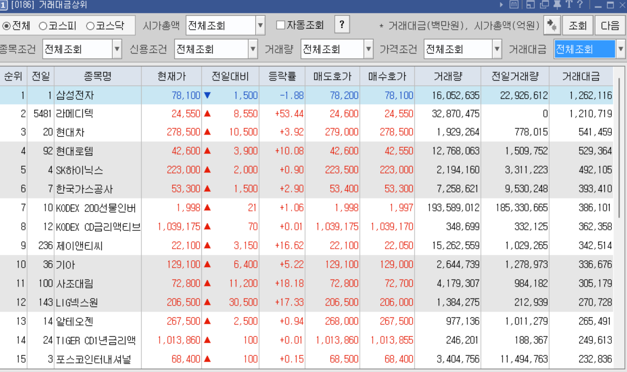The height and width of the screenshot is (372, 627).
Task: Click the overlapping windows icon in title bar
Action: click(544, 5)
